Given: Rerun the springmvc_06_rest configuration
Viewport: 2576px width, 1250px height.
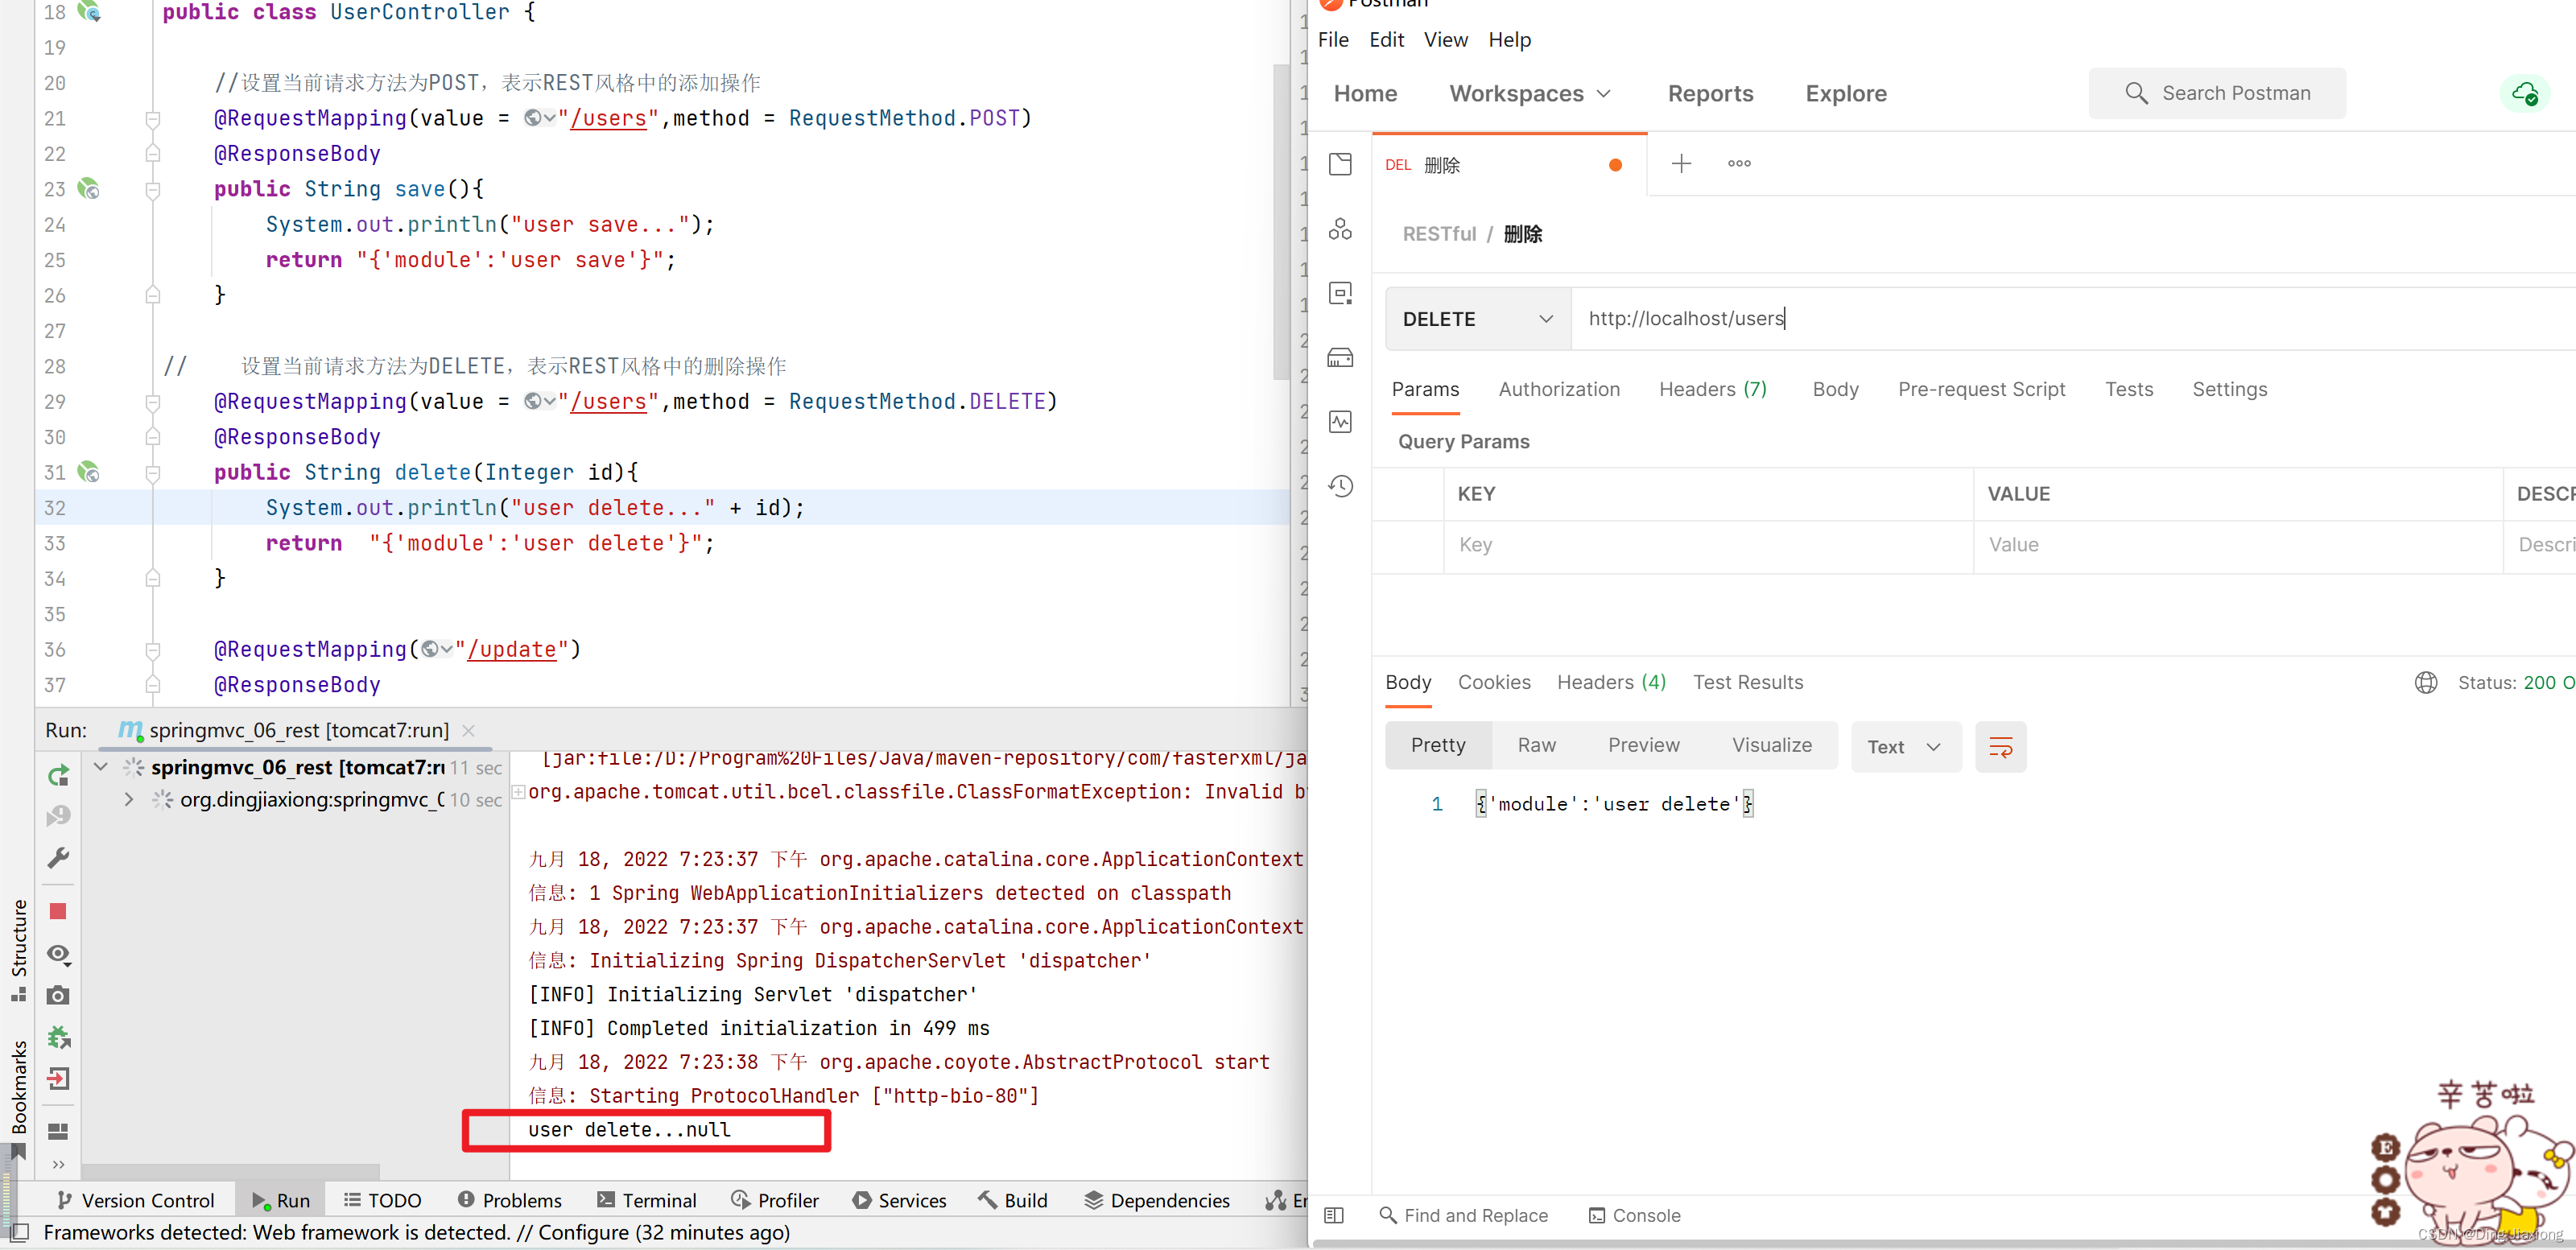Looking at the screenshot, I should click(x=57, y=775).
